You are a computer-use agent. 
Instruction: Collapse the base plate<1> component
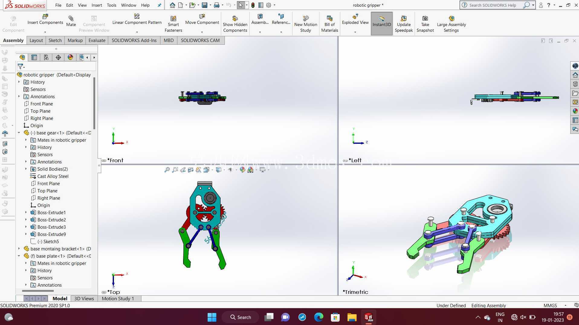point(19,256)
